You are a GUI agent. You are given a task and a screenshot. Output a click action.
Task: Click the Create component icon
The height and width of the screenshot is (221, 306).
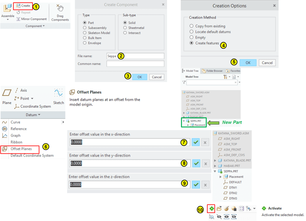click(18, 6)
